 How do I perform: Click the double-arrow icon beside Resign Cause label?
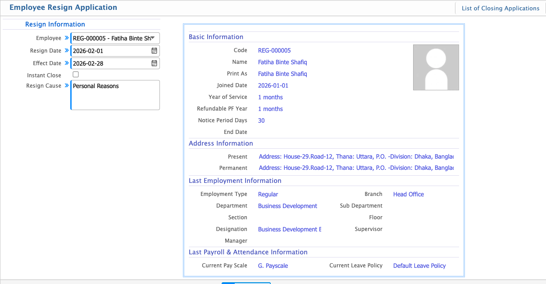(x=67, y=85)
